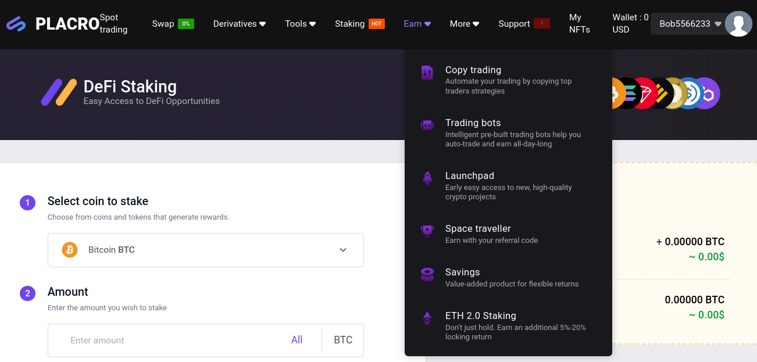
Task: Focus the Enter amount input field
Action: tap(174, 341)
